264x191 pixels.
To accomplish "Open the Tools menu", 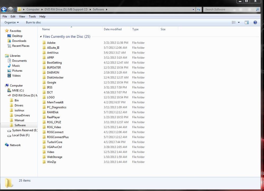I will pos(32,16).
